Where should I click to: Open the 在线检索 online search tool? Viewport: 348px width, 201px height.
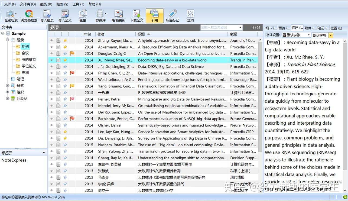[11, 16]
